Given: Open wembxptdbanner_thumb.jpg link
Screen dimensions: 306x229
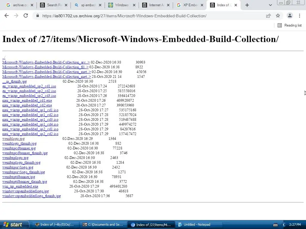Looking at the screenshot, I should (25, 182).
